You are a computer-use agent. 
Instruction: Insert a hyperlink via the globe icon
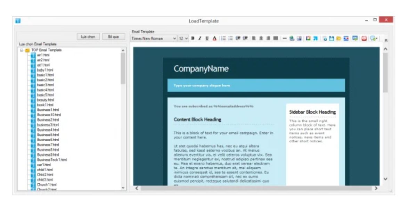pos(292,39)
